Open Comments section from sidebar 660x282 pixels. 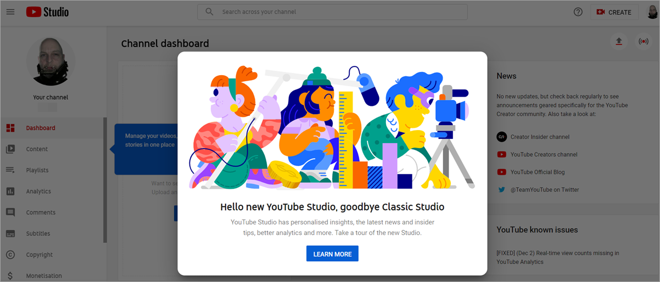[x=41, y=212]
